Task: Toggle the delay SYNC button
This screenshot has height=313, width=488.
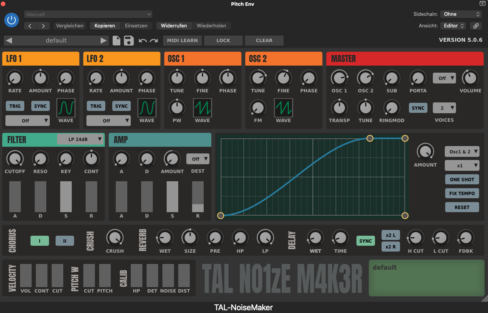Action: (365, 241)
